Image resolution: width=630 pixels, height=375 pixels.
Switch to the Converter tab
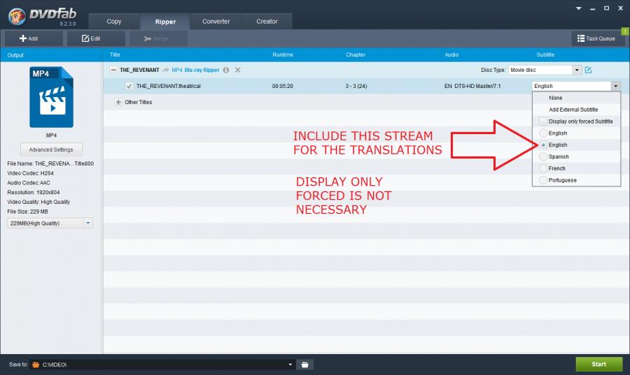(216, 22)
